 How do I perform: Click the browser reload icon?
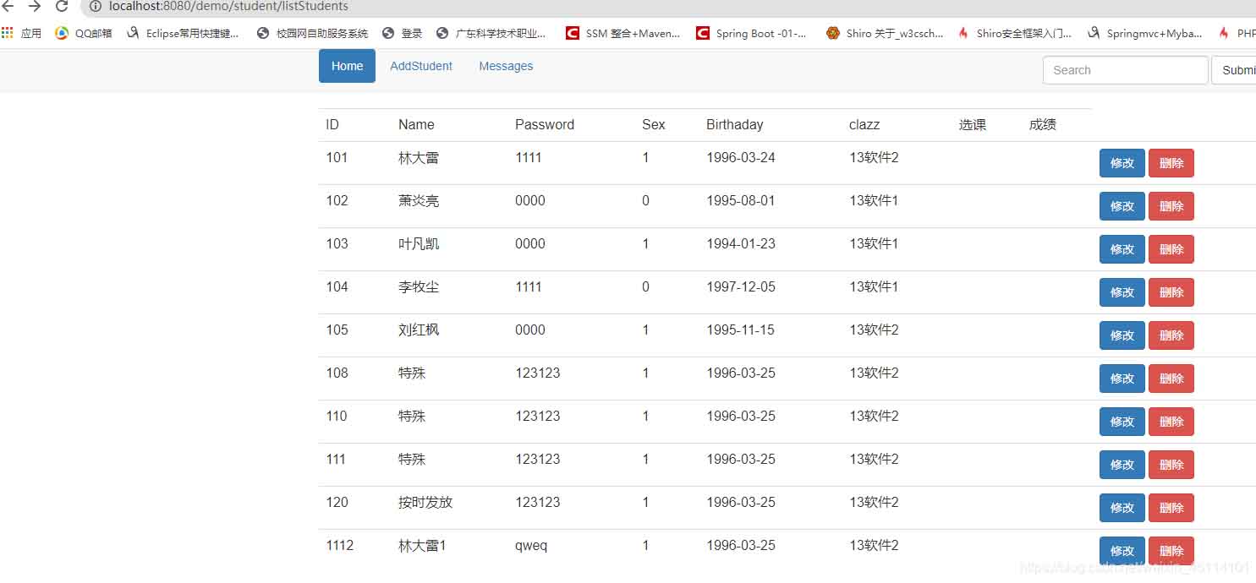61,7
